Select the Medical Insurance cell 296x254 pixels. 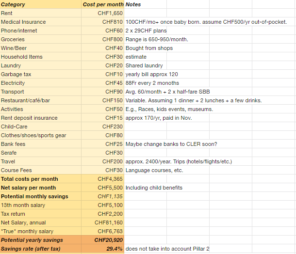[41, 22]
